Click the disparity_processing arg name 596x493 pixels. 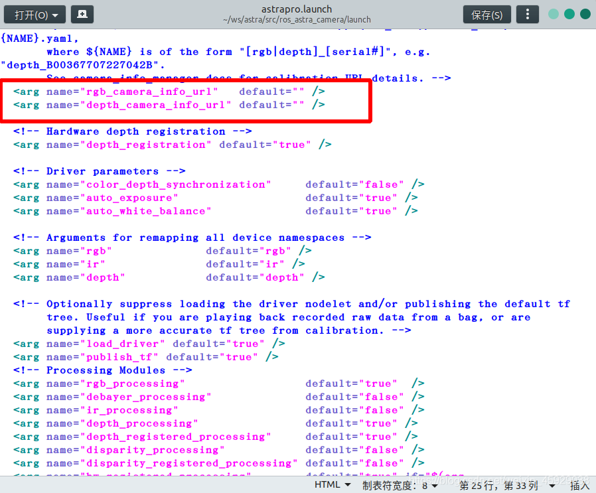tap(152, 450)
